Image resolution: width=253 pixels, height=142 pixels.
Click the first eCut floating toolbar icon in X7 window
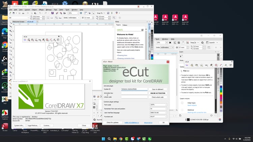25,40
